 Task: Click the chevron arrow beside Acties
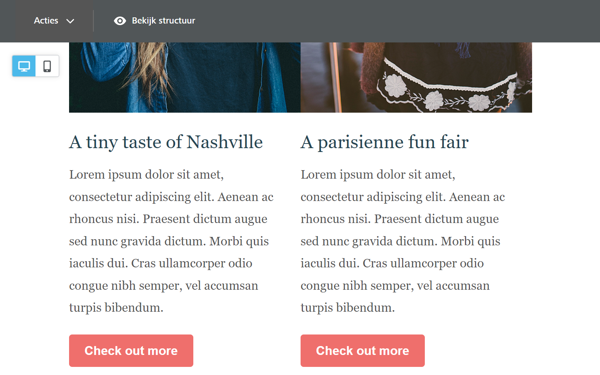pos(70,21)
